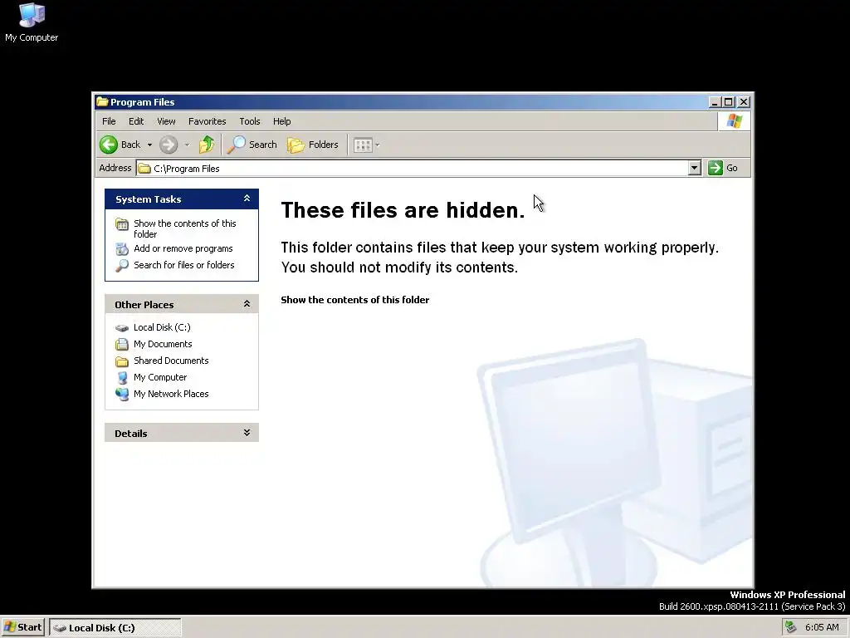Open the Back history dropdown arrow
This screenshot has height=638, width=850.
(149, 145)
